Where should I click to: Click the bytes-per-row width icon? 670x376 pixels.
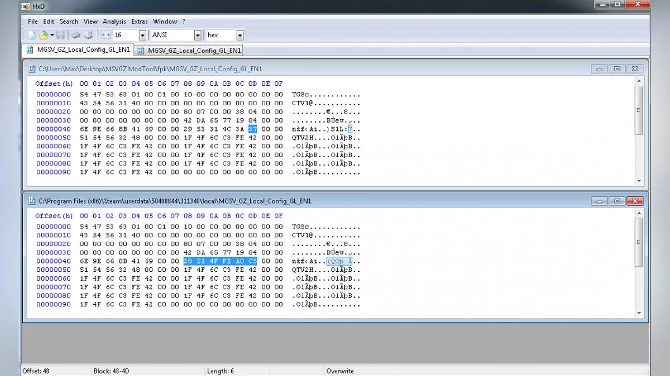(106, 35)
